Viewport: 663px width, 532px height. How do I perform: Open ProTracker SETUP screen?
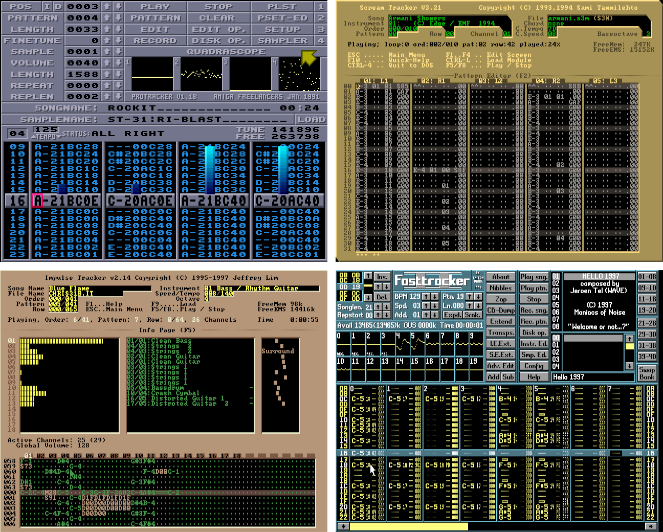pos(283,29)
